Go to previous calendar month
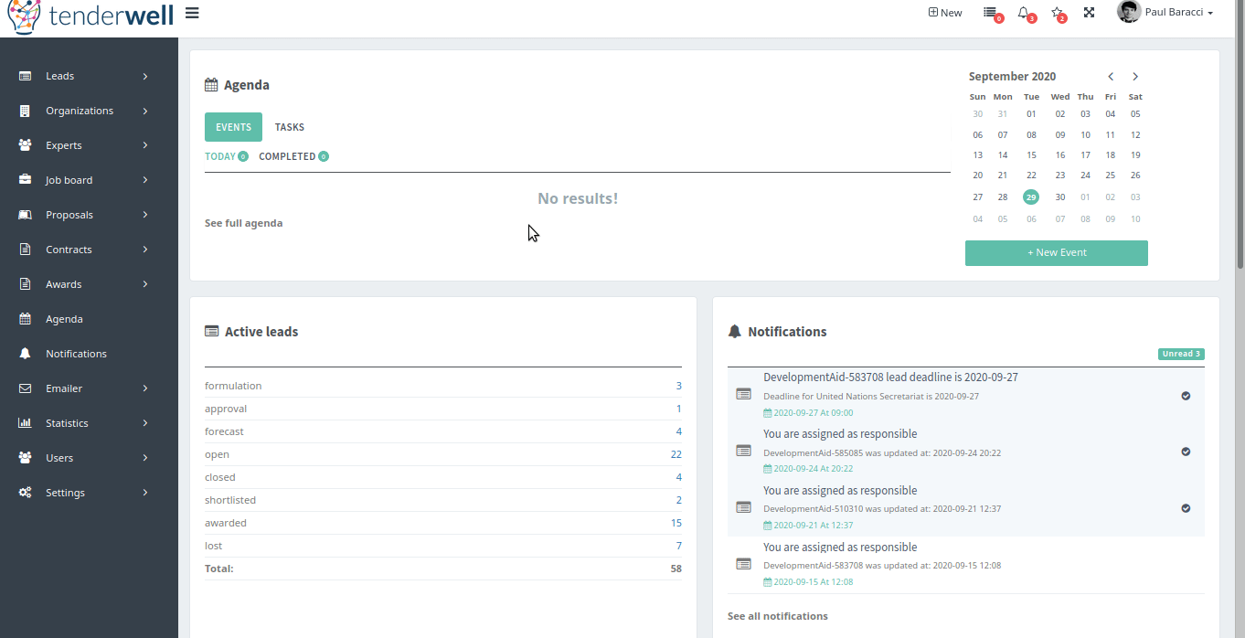 pos(1111,77)
